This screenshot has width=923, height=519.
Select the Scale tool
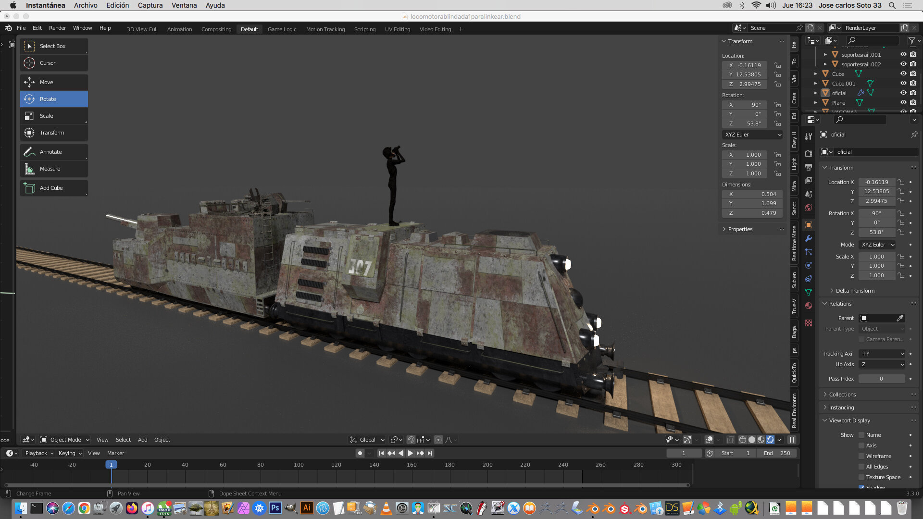[54, 116]
